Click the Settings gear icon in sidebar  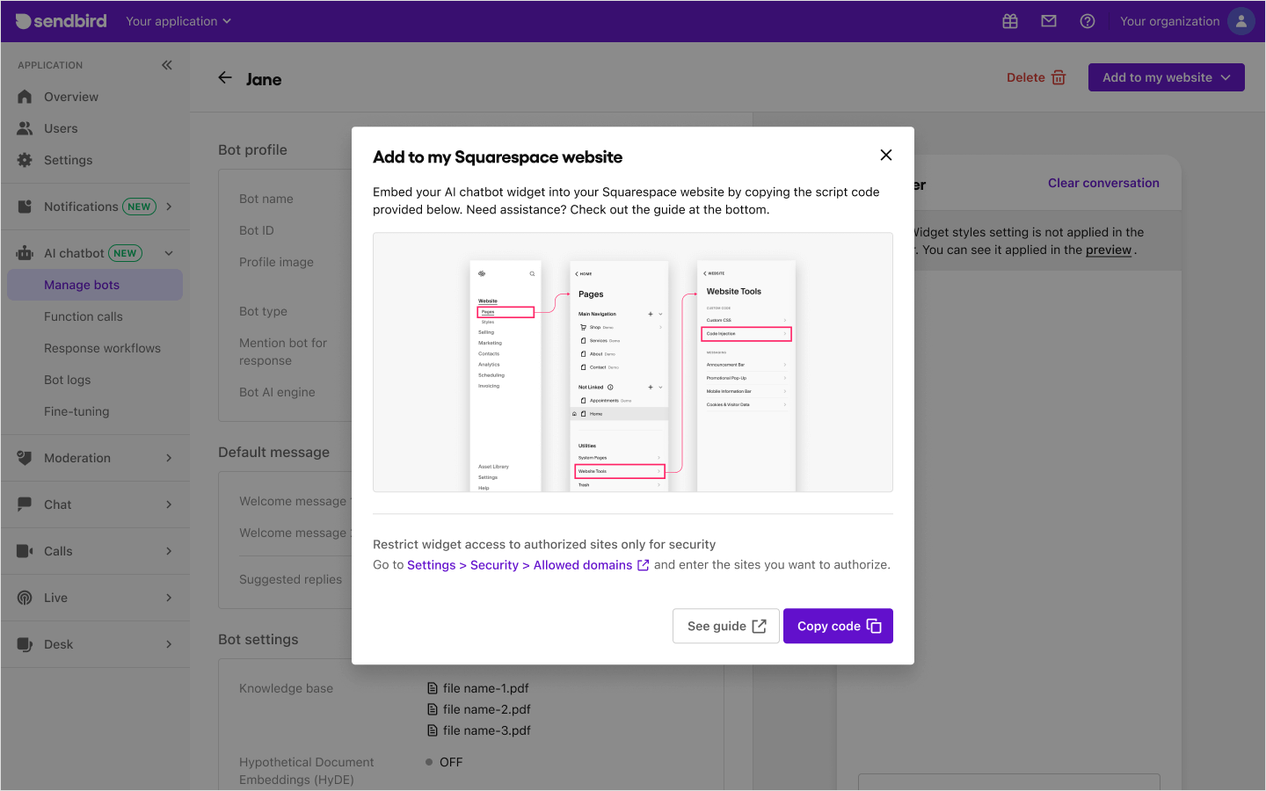(25, 160)
